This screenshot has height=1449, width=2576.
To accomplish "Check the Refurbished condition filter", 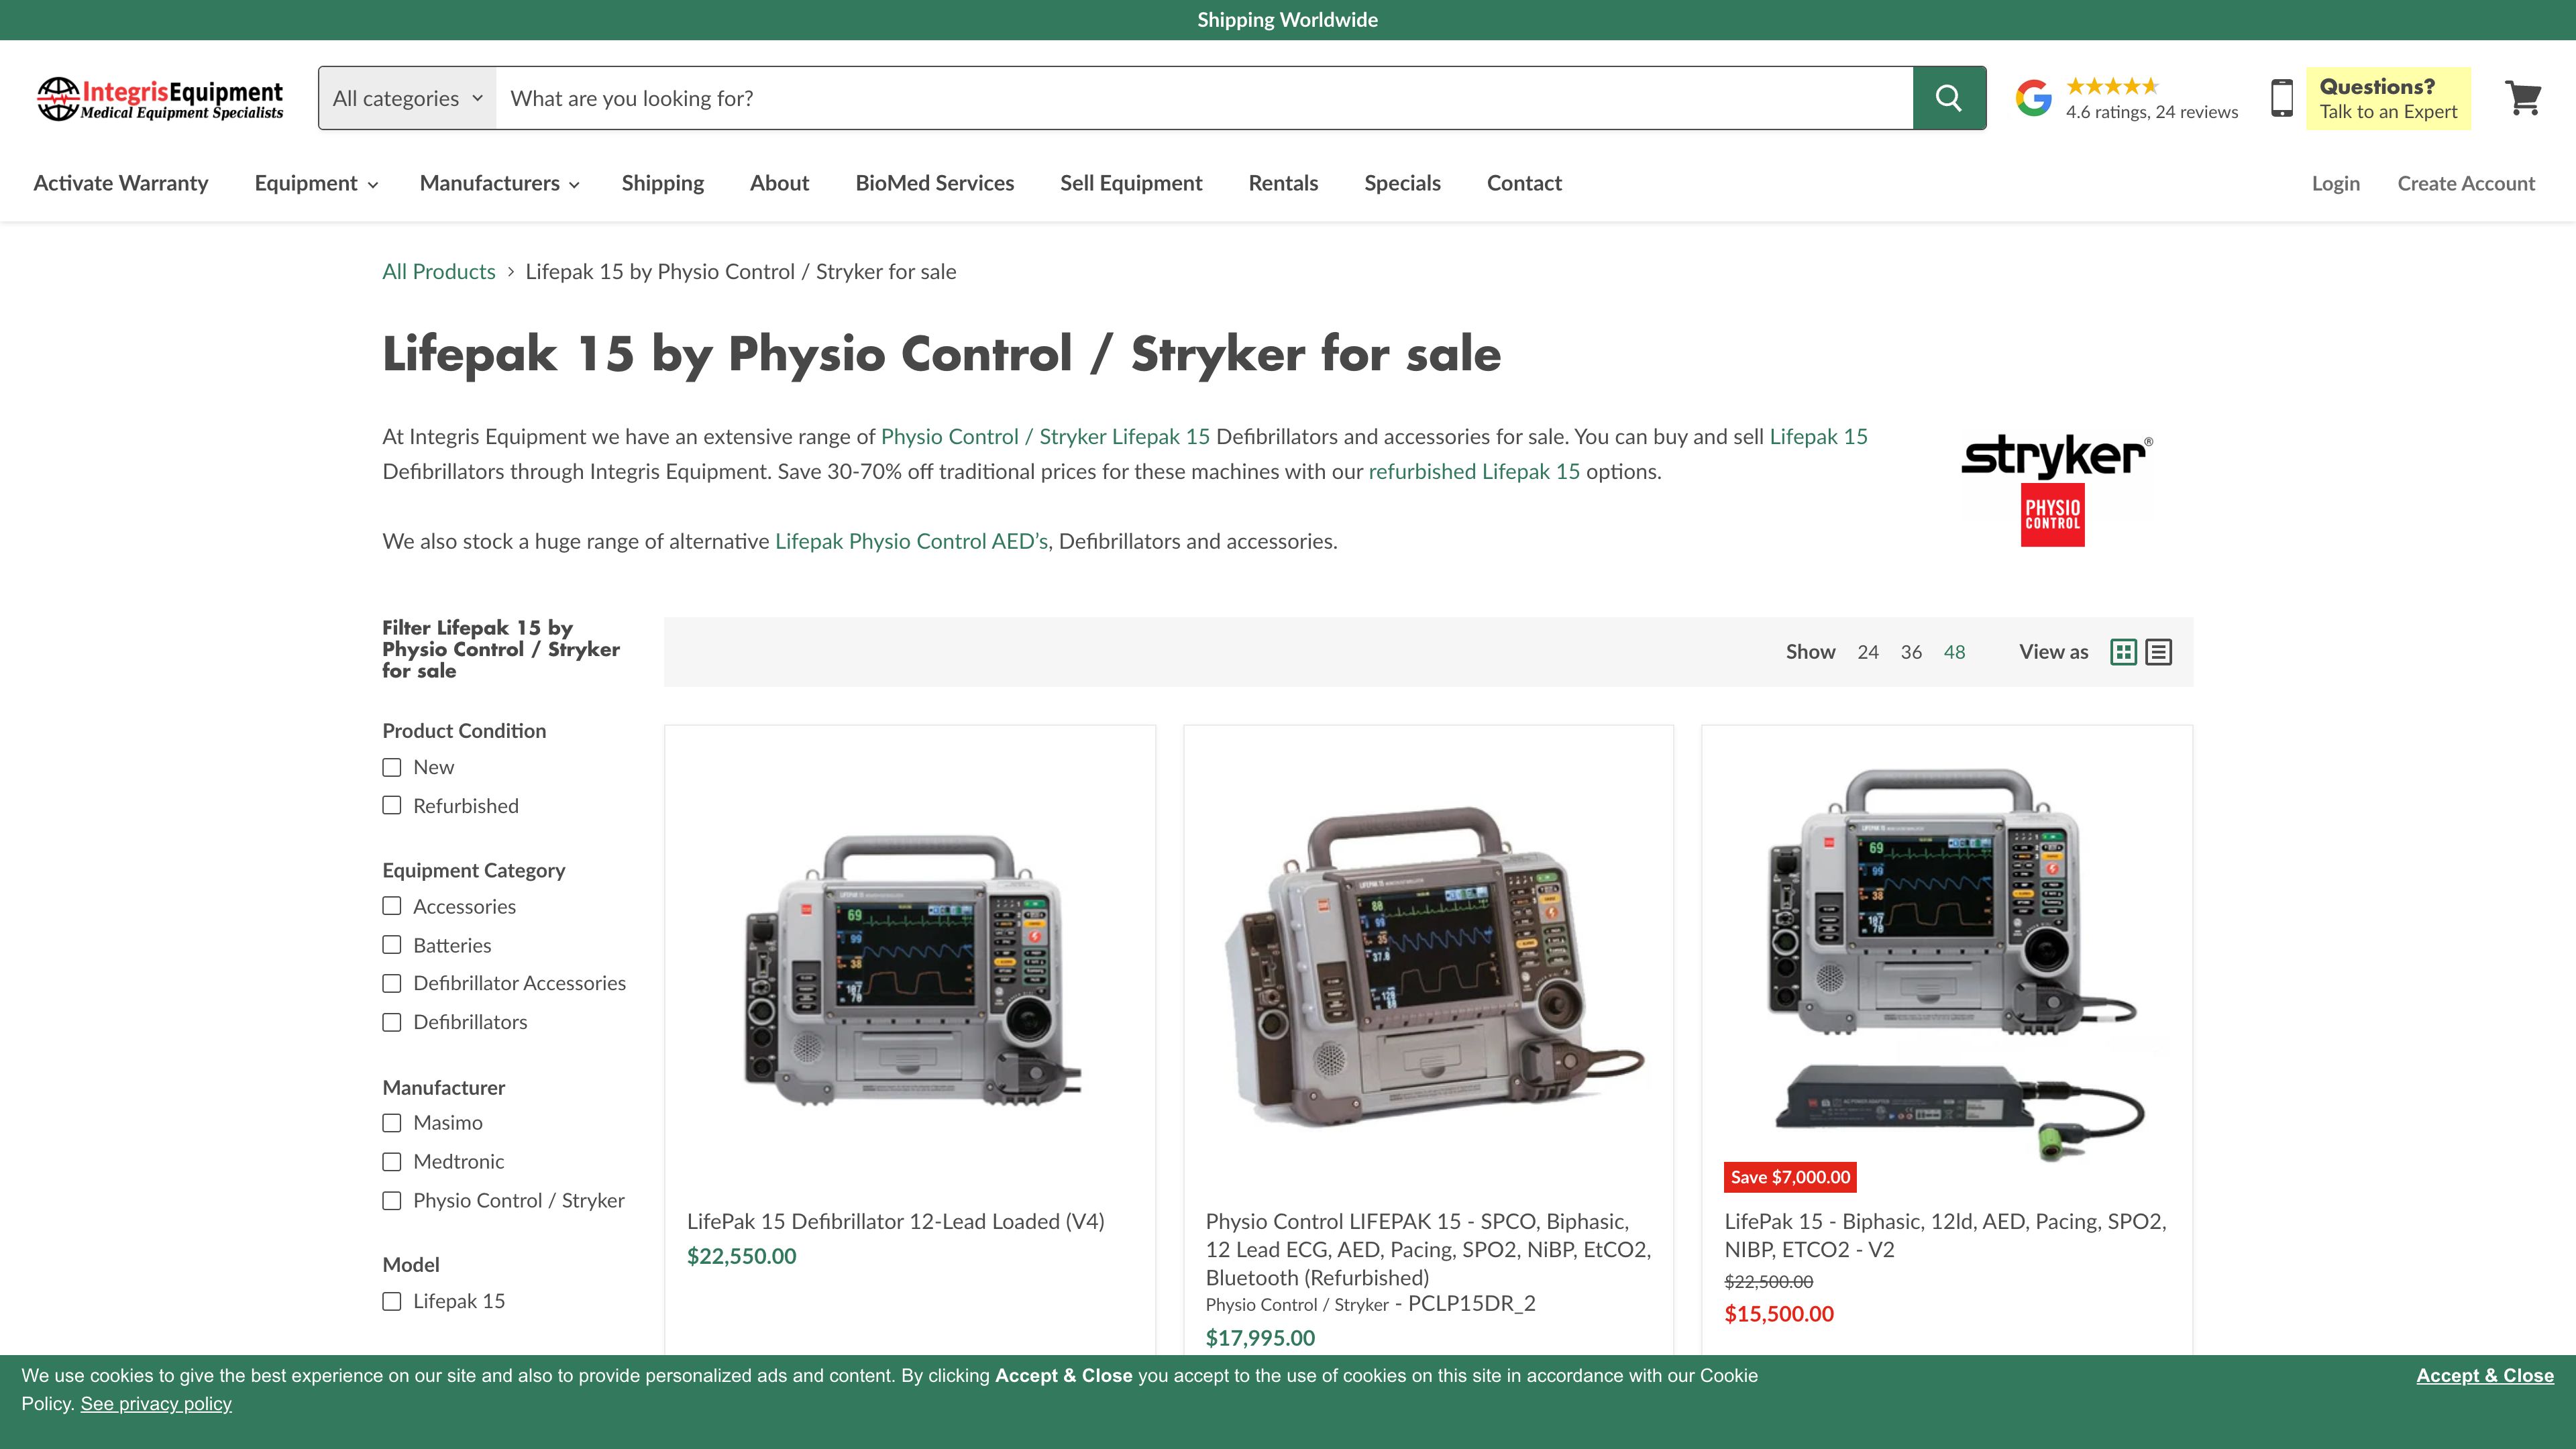I will pyautogui.click(x=392, y=806).
